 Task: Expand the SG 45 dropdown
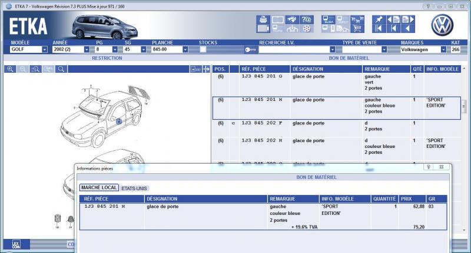143,49
